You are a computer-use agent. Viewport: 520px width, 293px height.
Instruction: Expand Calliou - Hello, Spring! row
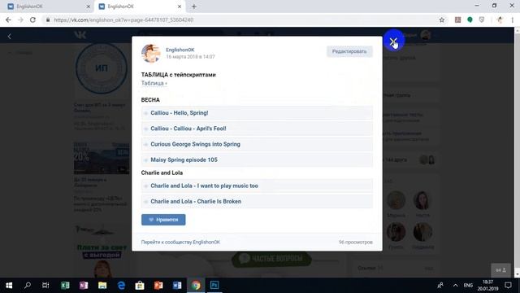(257, 113)
